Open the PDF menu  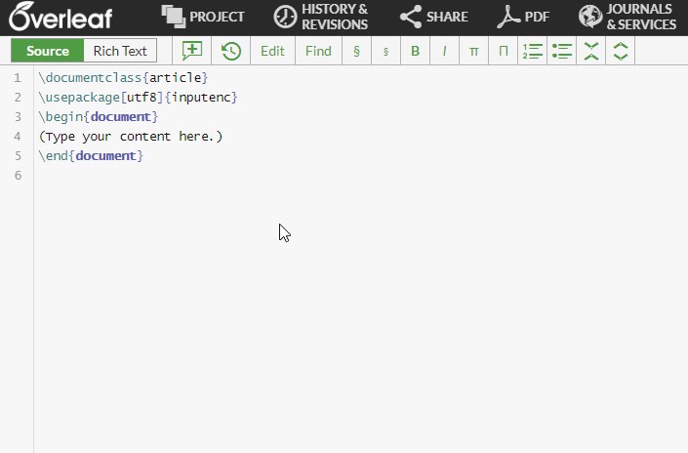point(523,17)
